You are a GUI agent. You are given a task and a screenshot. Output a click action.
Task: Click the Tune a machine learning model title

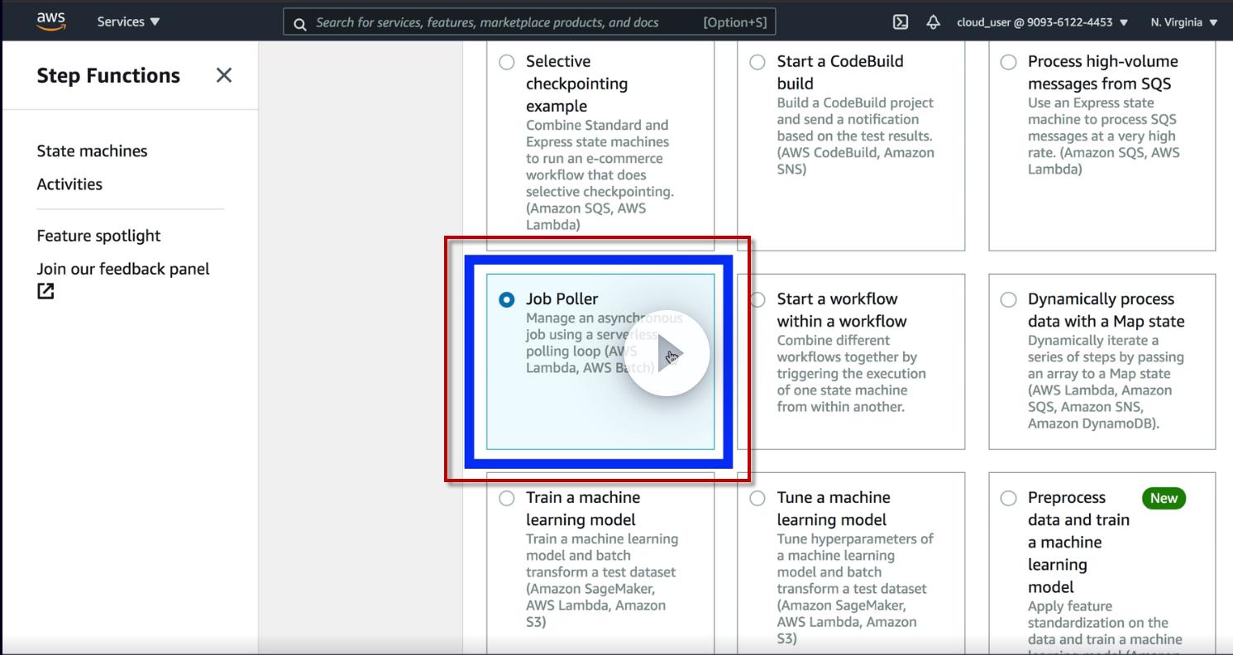coord(834,509)
